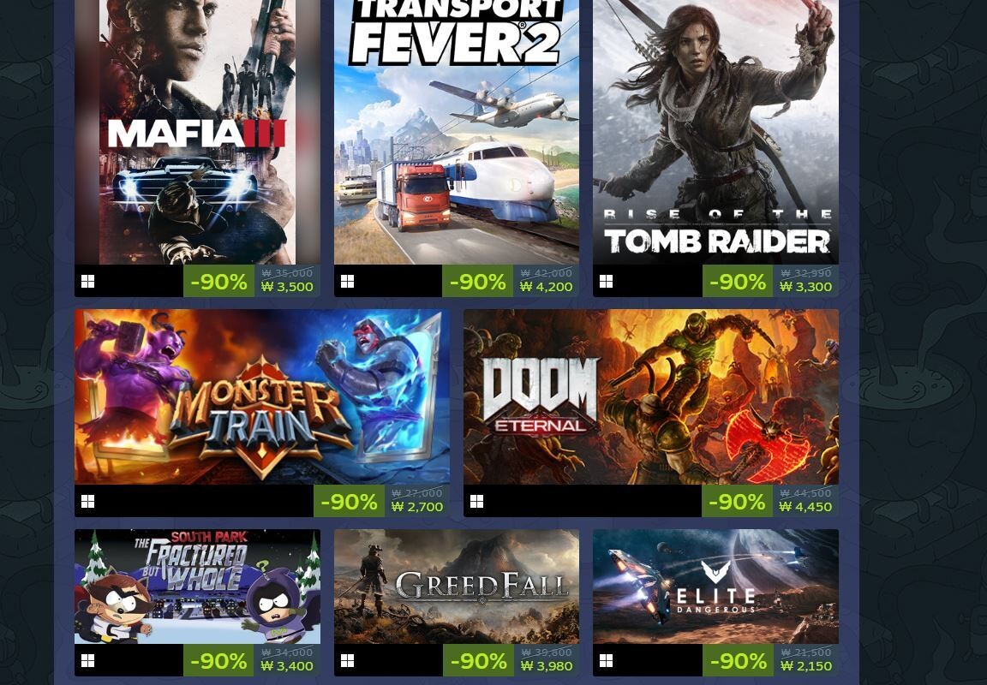Open the Rise of the Tomb Raider cover

click(x=715, y=132)
